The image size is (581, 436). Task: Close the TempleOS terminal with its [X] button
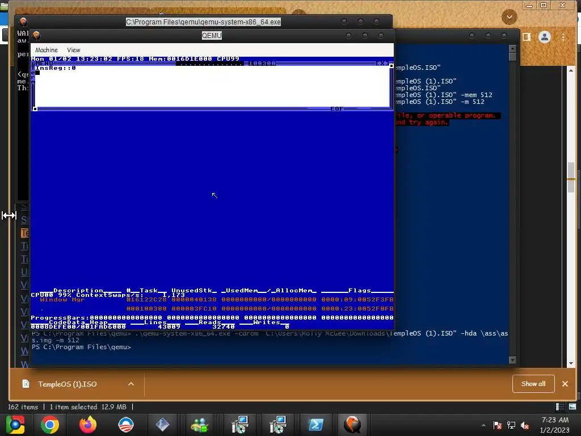pyautogui.click(x=382, y=64)
